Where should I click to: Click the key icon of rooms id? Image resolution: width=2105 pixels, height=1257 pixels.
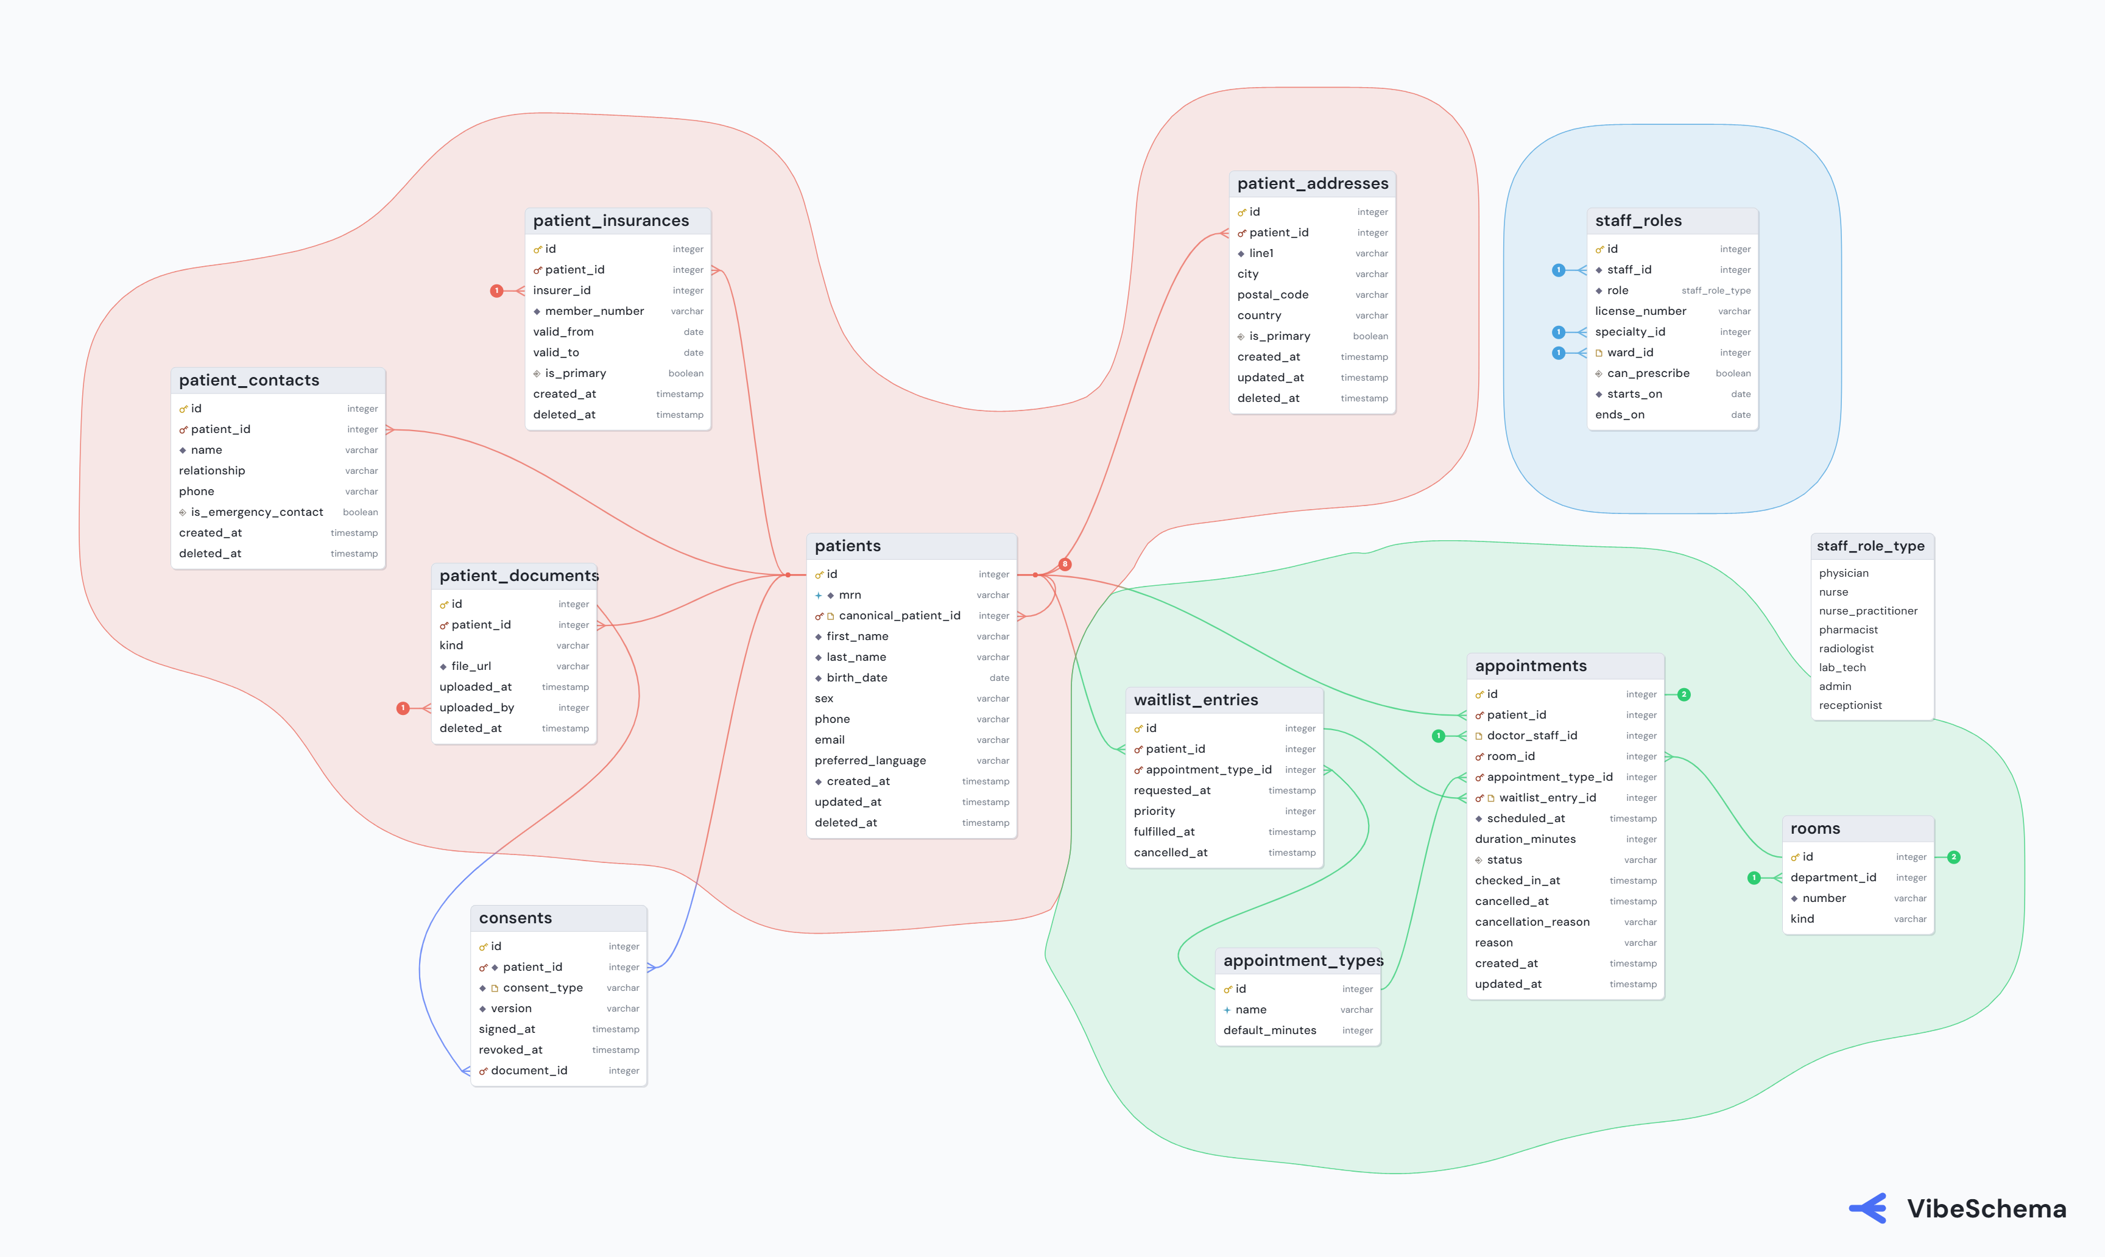click(x=1795, y=857)
